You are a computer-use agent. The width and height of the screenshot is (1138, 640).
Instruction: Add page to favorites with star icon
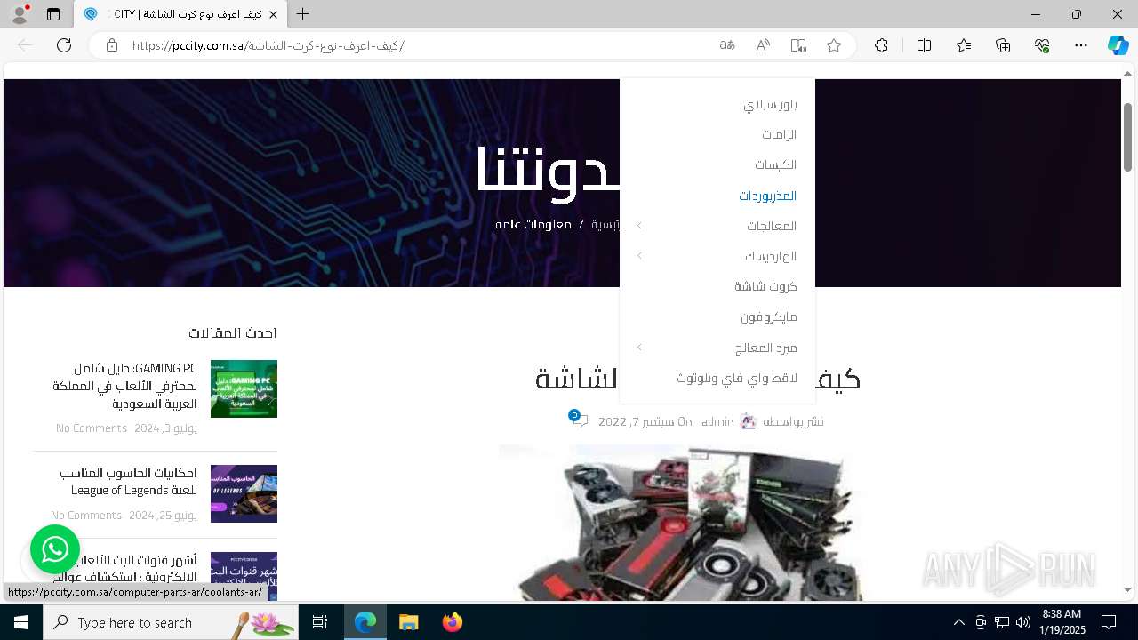click(x=834, y=45)
